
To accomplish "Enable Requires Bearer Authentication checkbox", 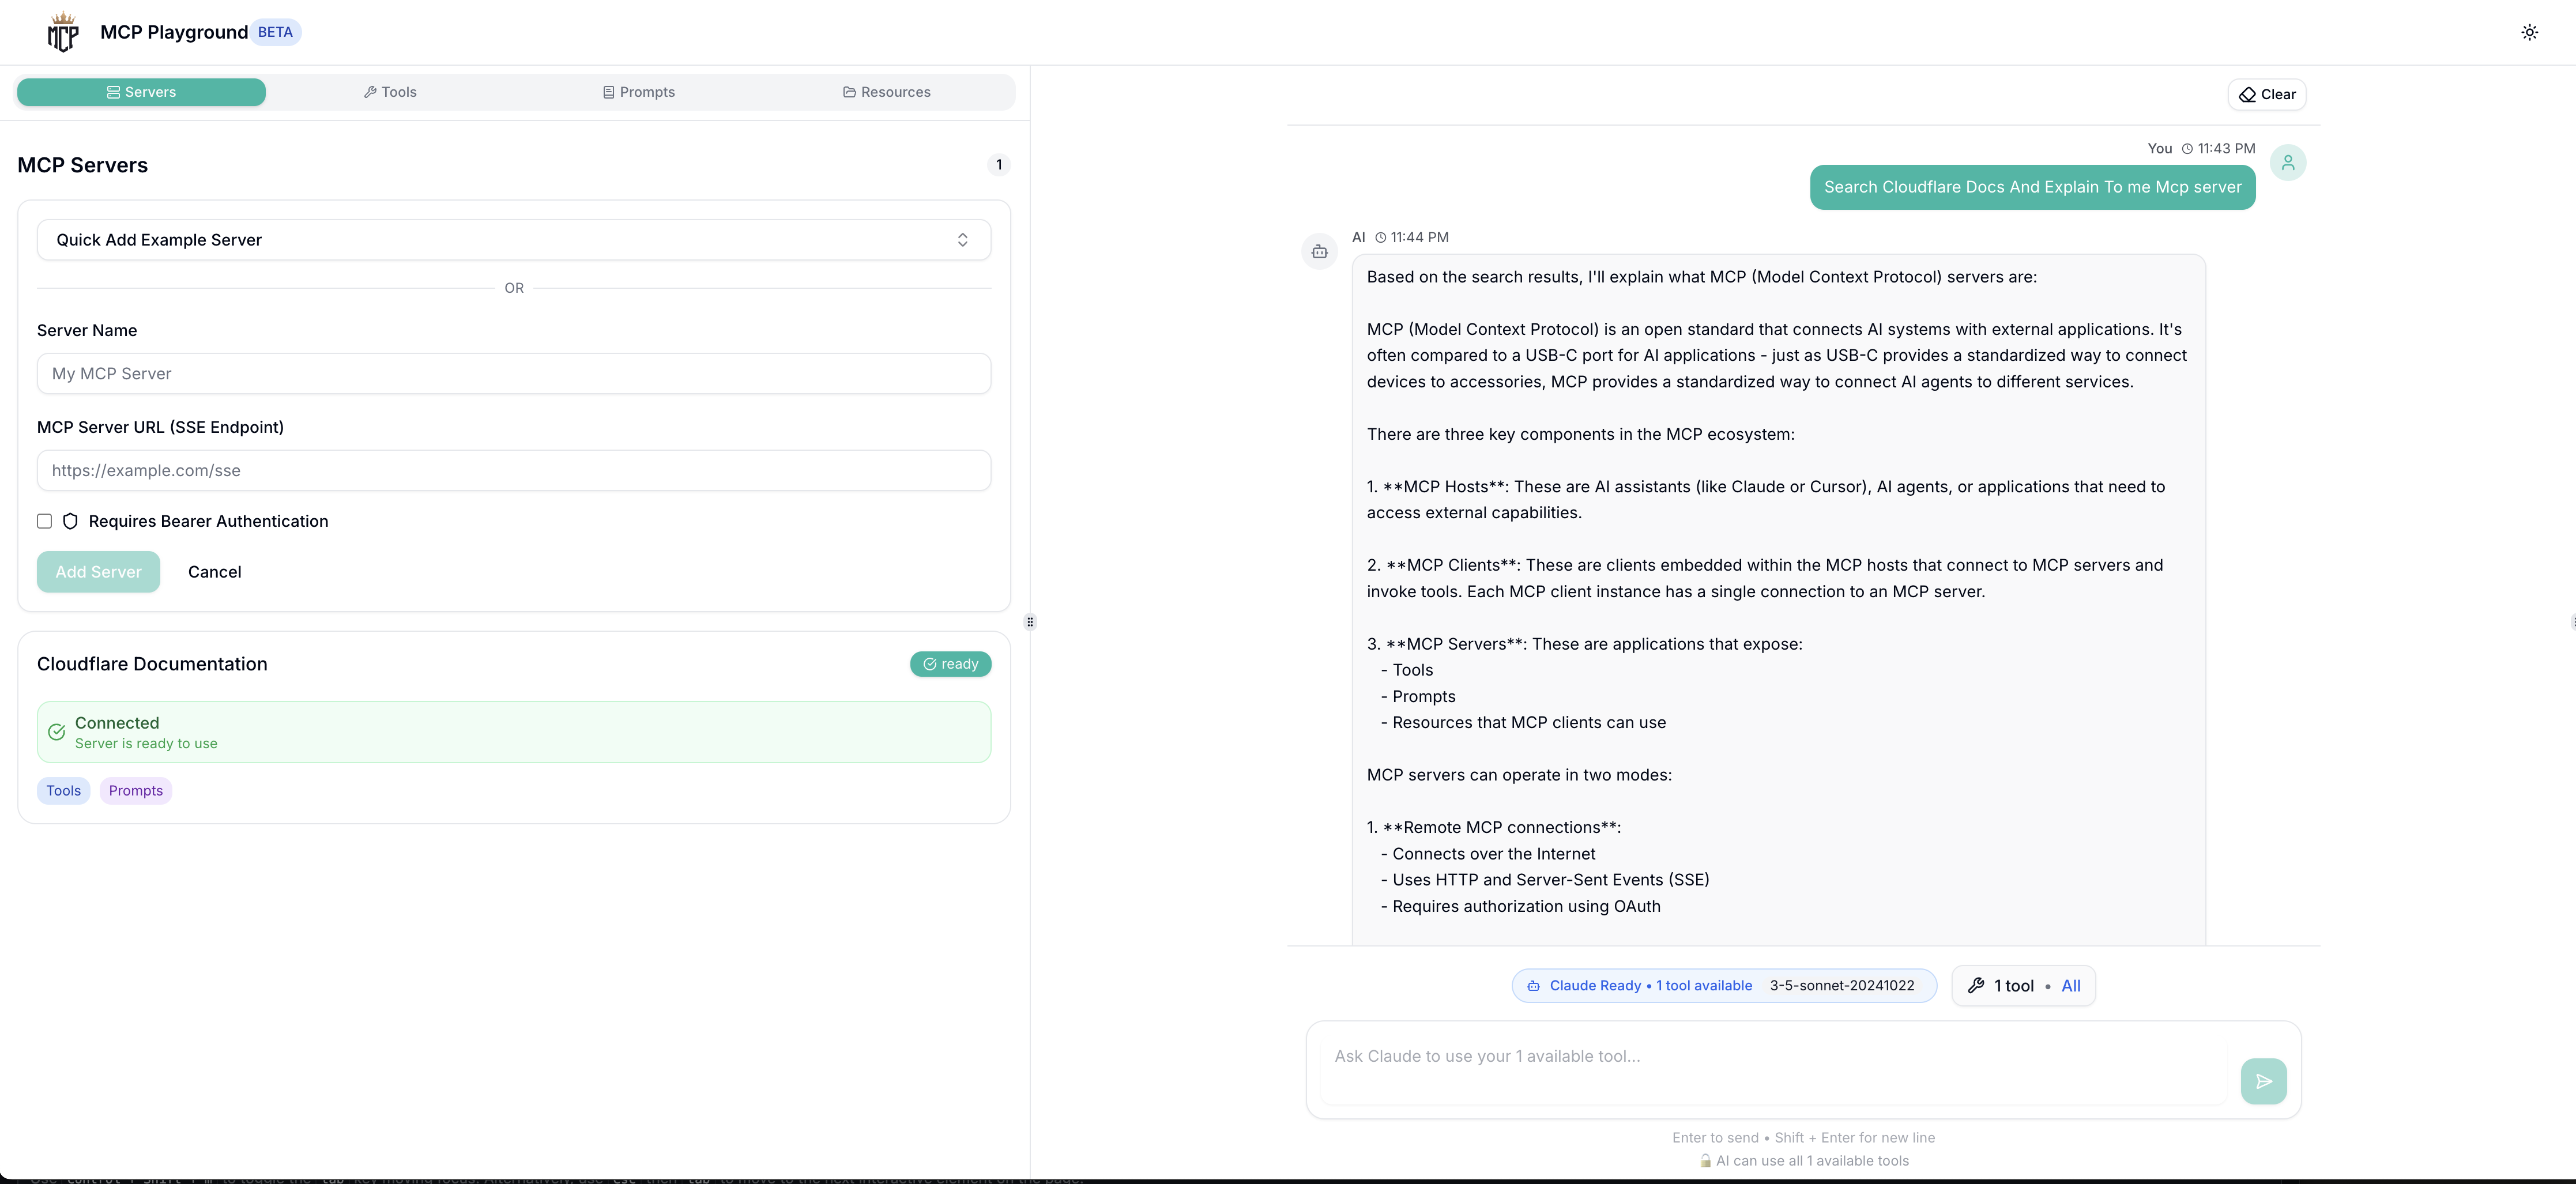I will 44,521.
